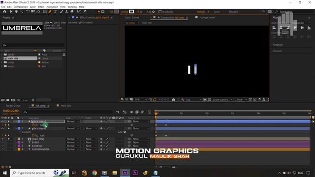Hide the glitch shpae1 layer eye icon

2,128
